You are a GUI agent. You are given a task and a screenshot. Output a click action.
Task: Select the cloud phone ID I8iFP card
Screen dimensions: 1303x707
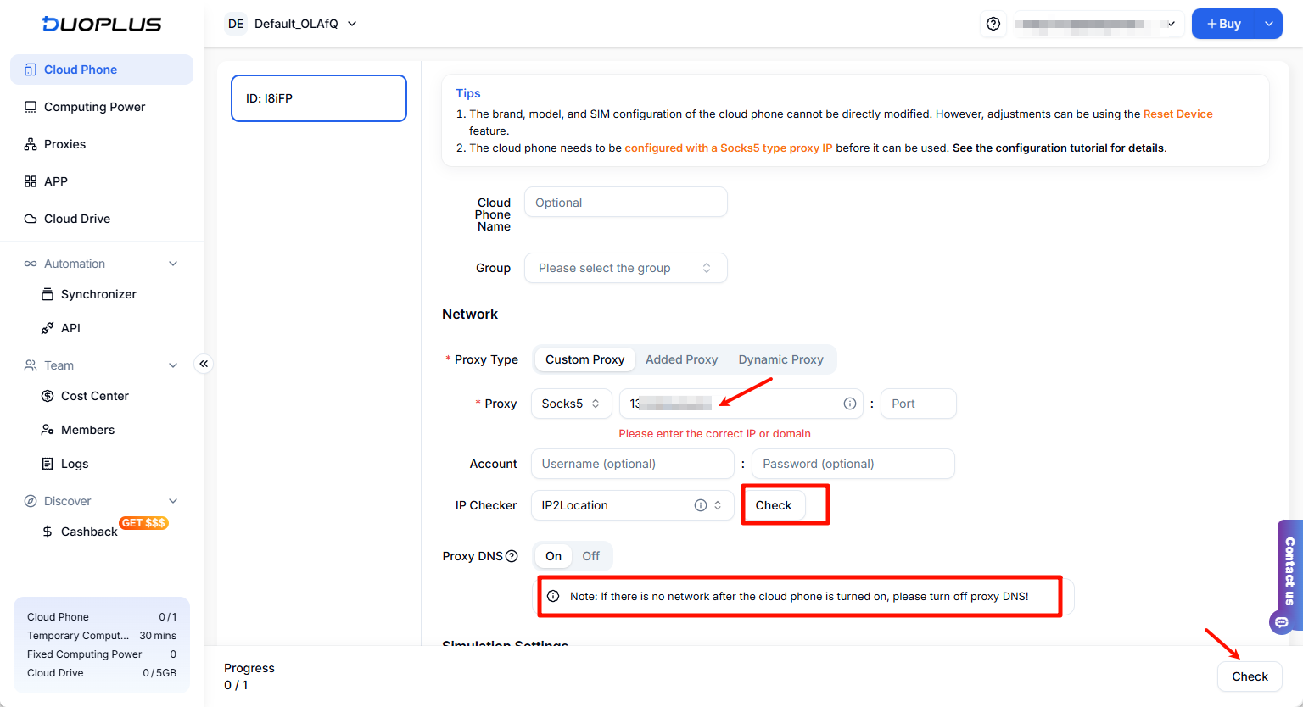coord(319,98)
